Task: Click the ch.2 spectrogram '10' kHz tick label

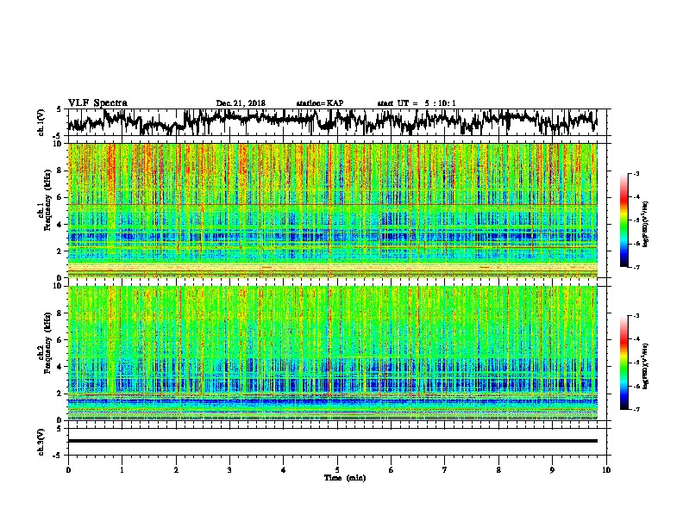Action: pos(59,286)
